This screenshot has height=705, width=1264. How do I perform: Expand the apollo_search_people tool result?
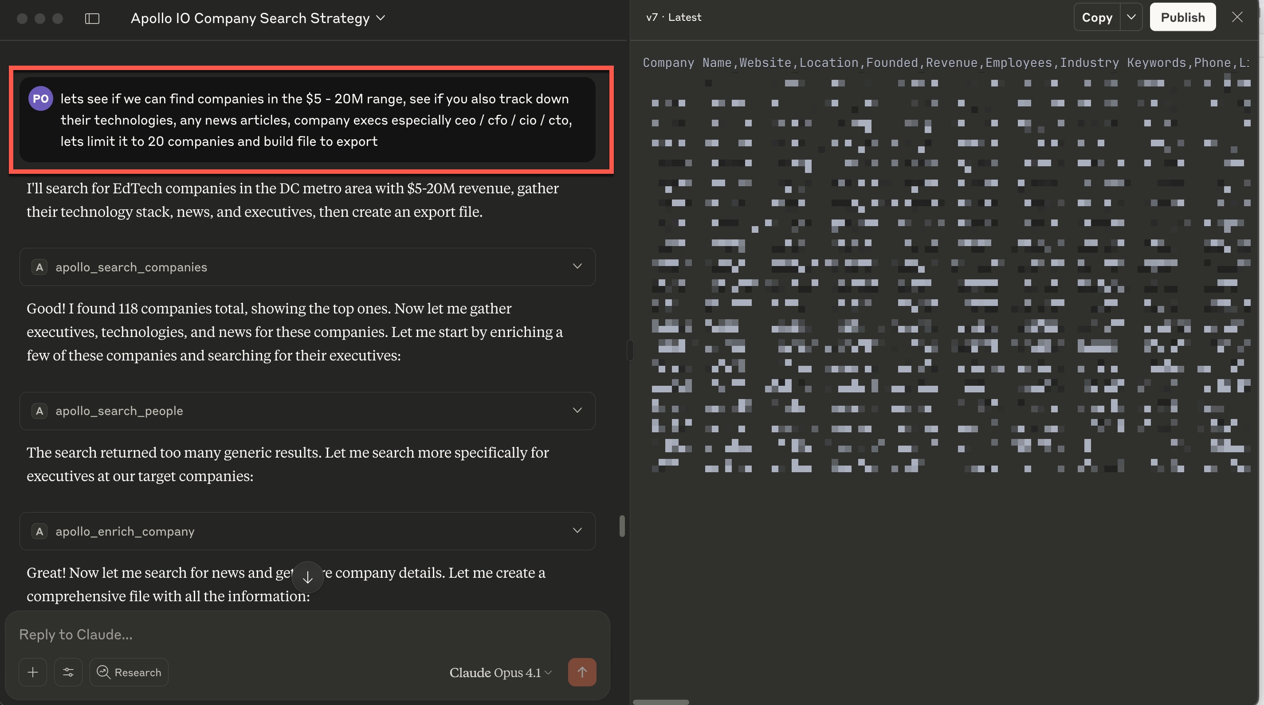pyautogui.click(x=577, y=411)
